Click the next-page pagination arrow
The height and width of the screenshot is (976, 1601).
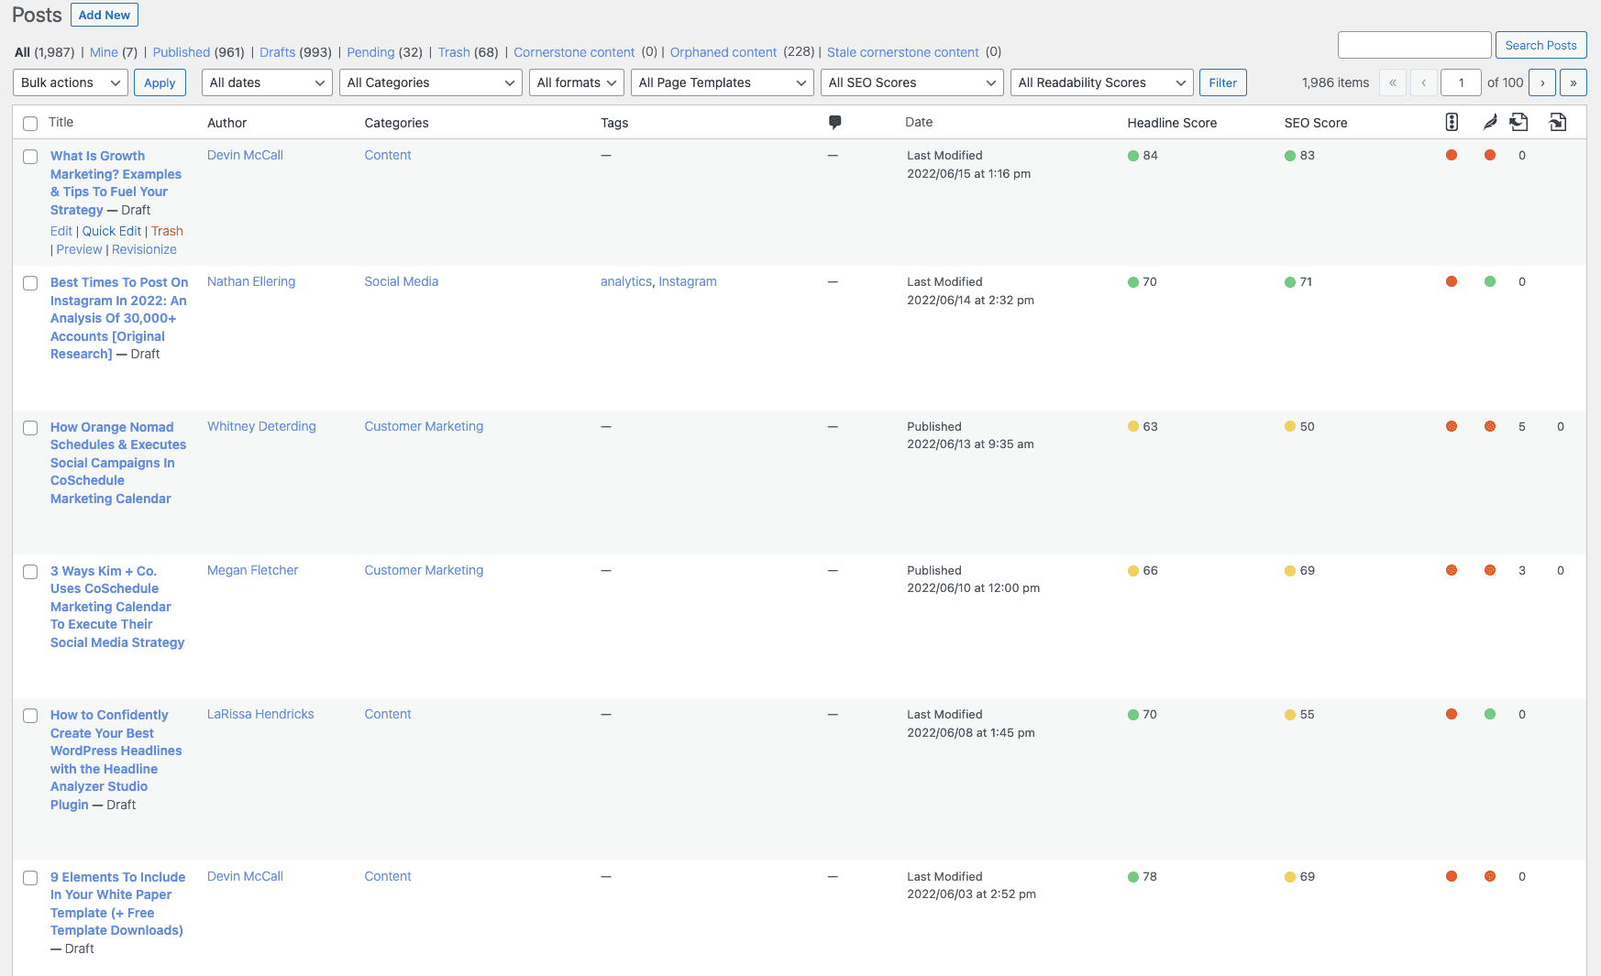1542,82
